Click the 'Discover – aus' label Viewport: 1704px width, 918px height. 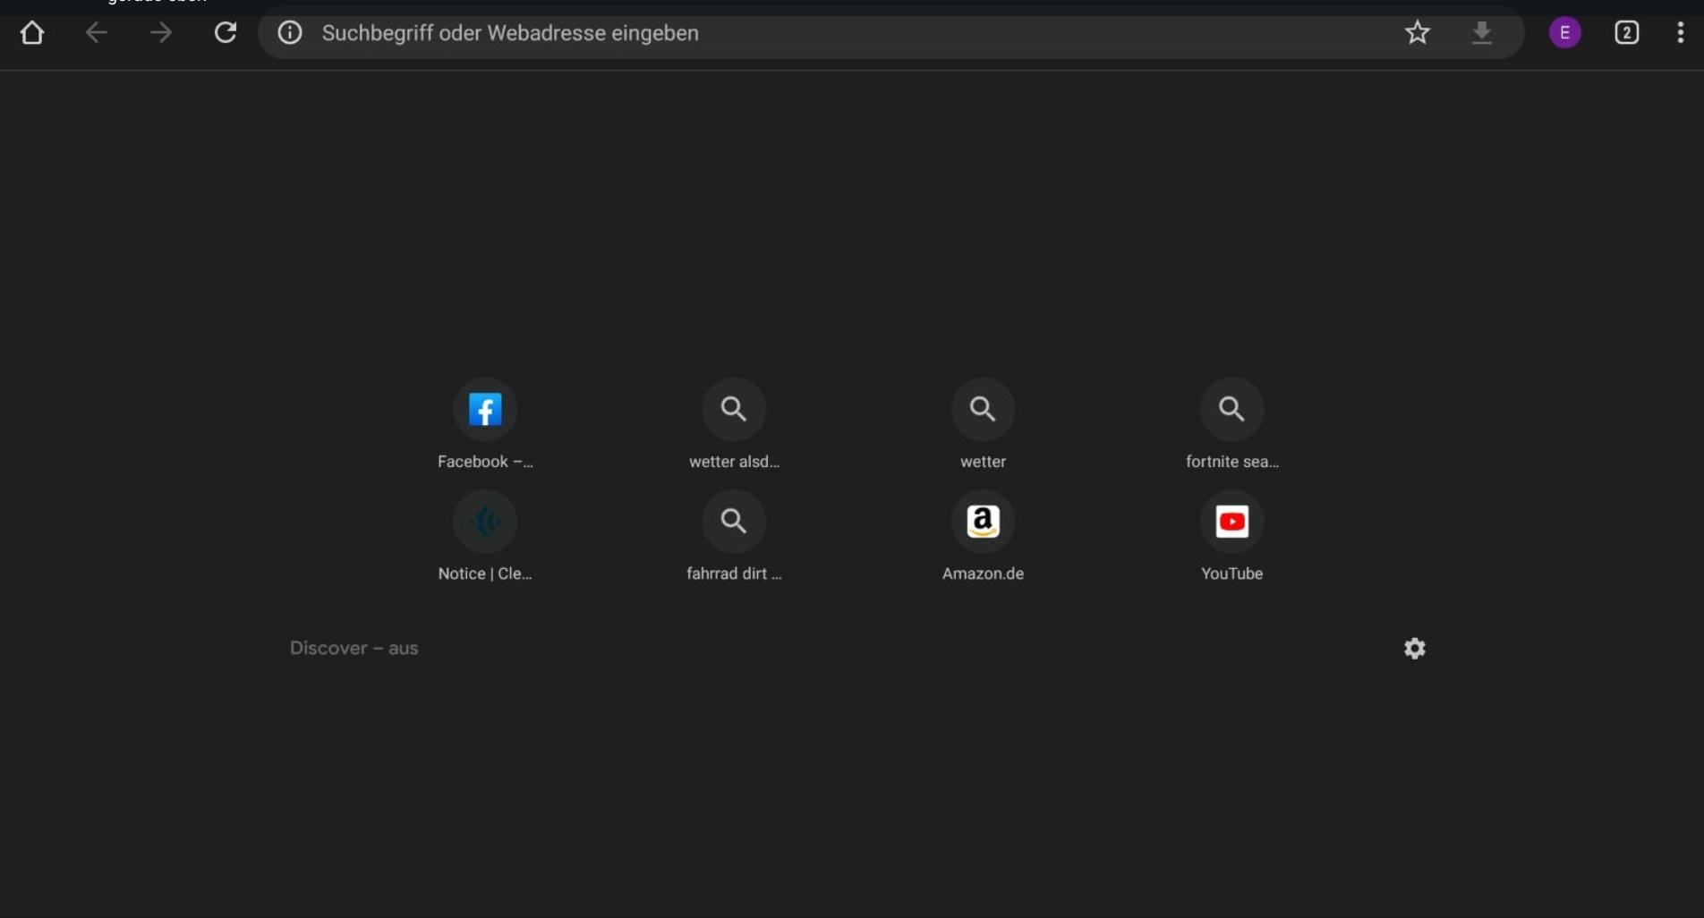coord(354,649)
